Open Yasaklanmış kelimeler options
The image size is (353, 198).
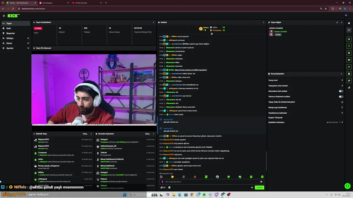pyautogui.click(x=306, y=113)
